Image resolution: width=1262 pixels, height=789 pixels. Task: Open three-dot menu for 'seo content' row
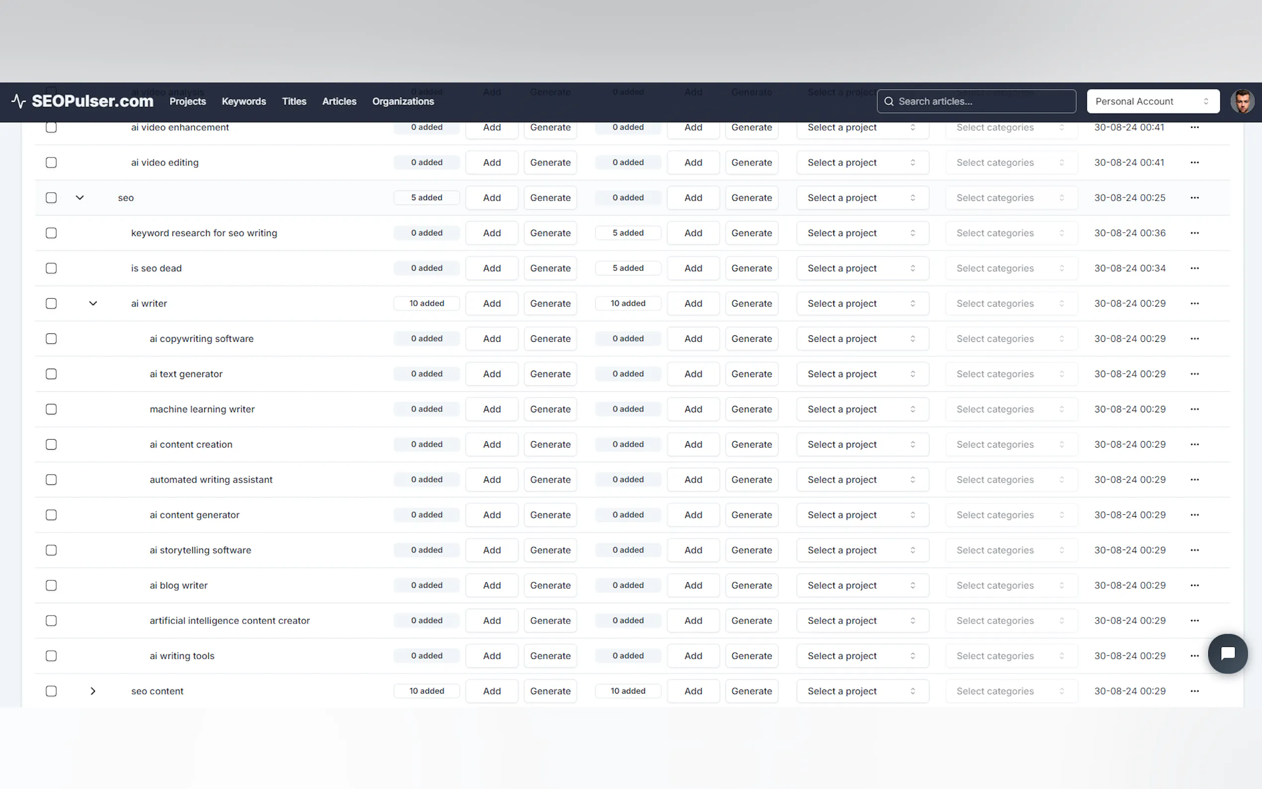[x=1194, y=691]
